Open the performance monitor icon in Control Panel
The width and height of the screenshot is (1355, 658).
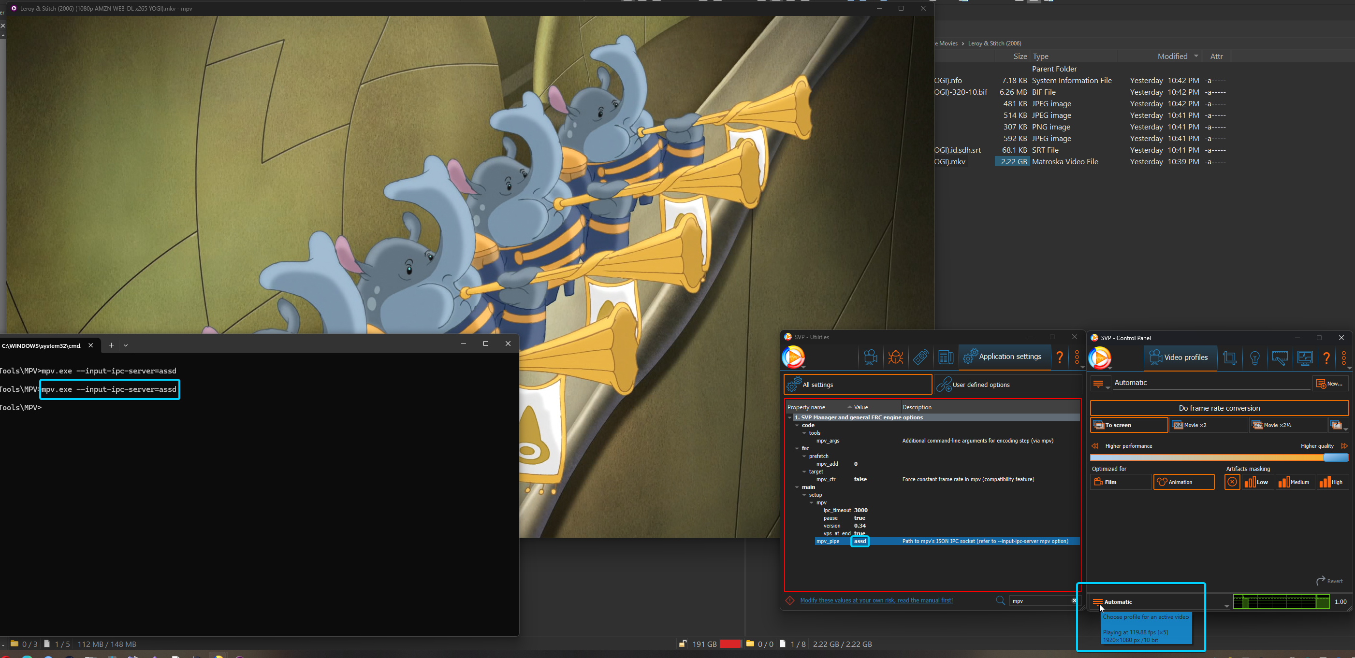(1305, 358)
